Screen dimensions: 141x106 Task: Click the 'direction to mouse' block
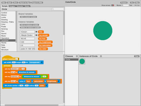click(27, 72)
